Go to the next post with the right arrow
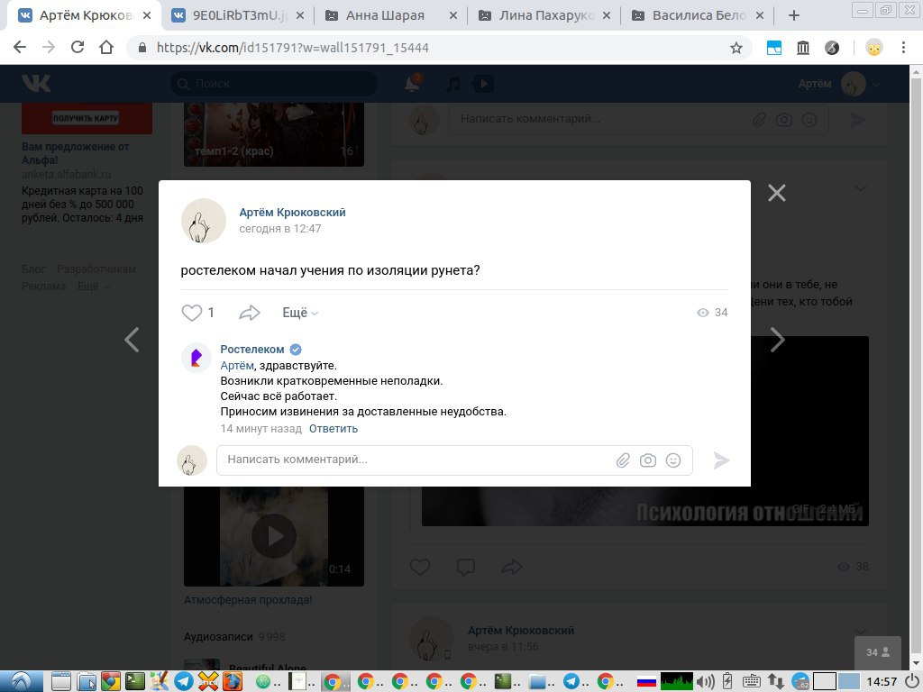Screen dimensions: 923x692 pyautogui.click(x=778, y=340)
